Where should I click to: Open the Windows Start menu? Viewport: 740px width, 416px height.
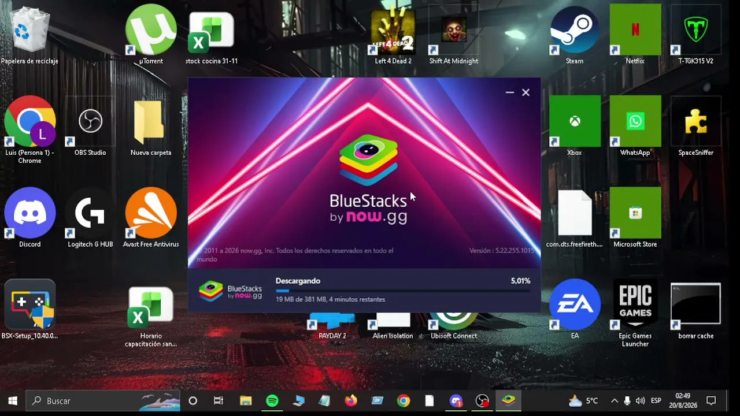tap(13, 400)
